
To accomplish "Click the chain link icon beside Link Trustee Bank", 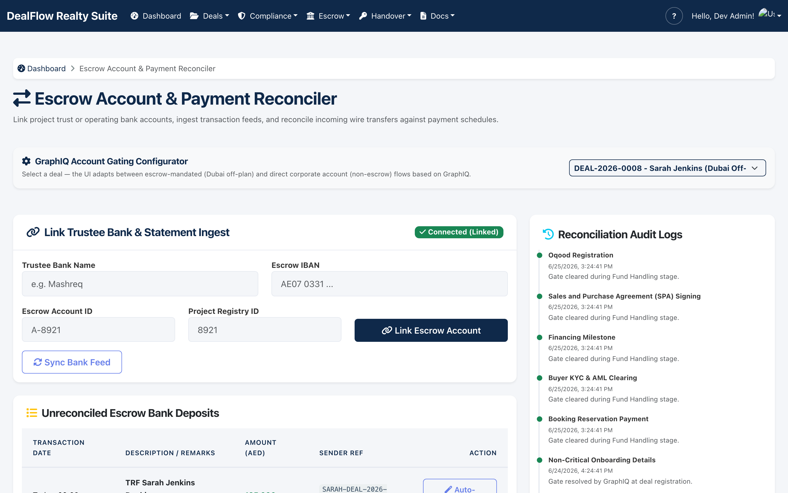I will coord(33,232).
